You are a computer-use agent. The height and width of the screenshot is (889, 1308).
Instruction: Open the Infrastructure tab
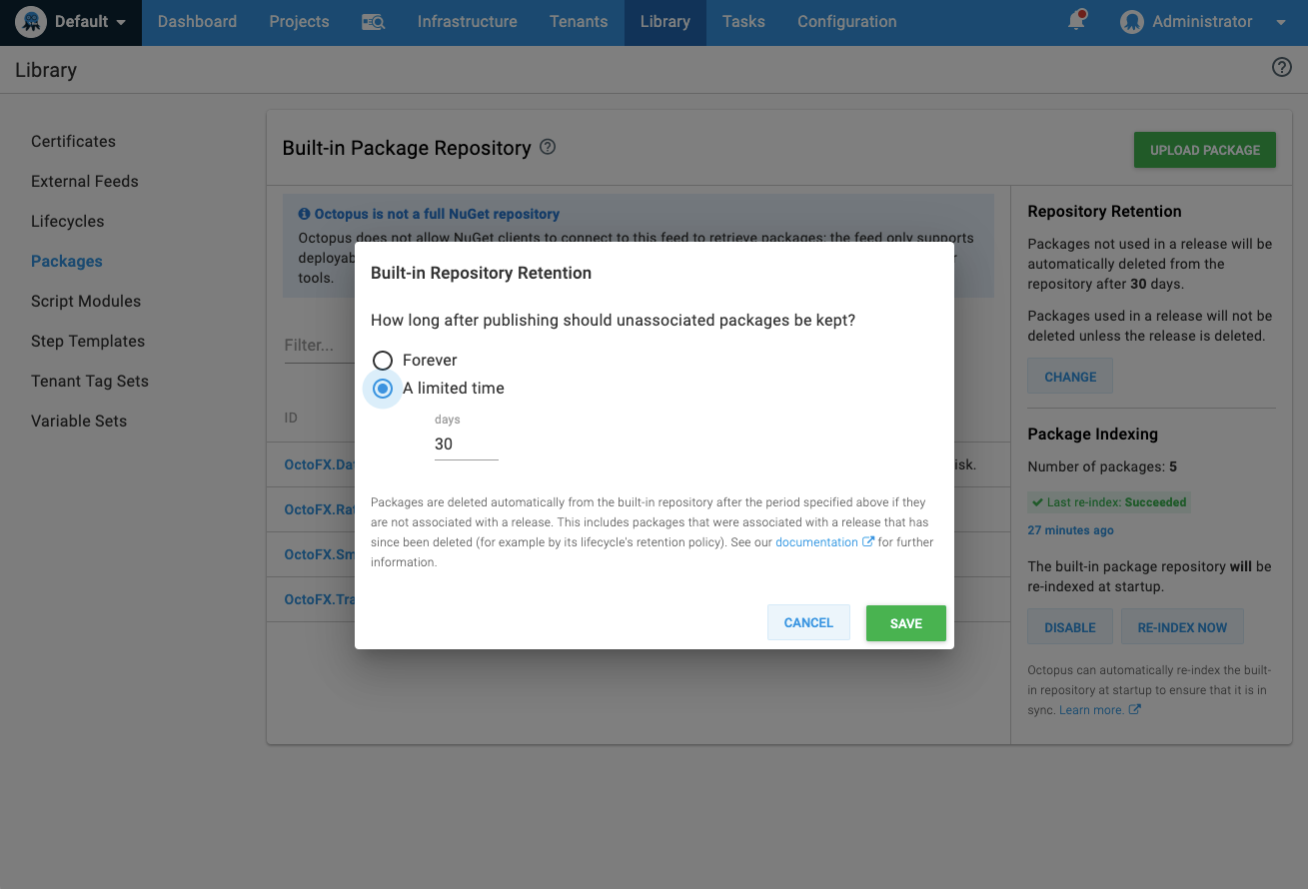click(x=467, y=22)
